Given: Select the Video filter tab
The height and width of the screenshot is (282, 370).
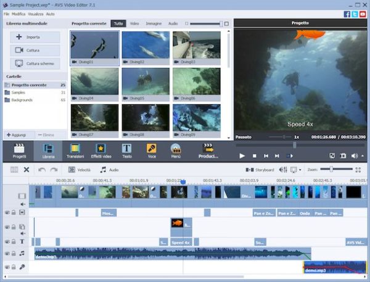Looking at the screenshot, I should tap(134, 23).
